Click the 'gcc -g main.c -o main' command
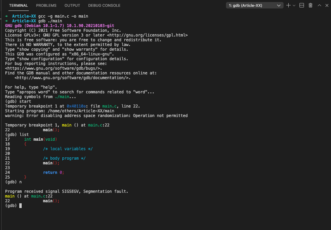Viewport: 331px width, 230px height. pos(63,16)
